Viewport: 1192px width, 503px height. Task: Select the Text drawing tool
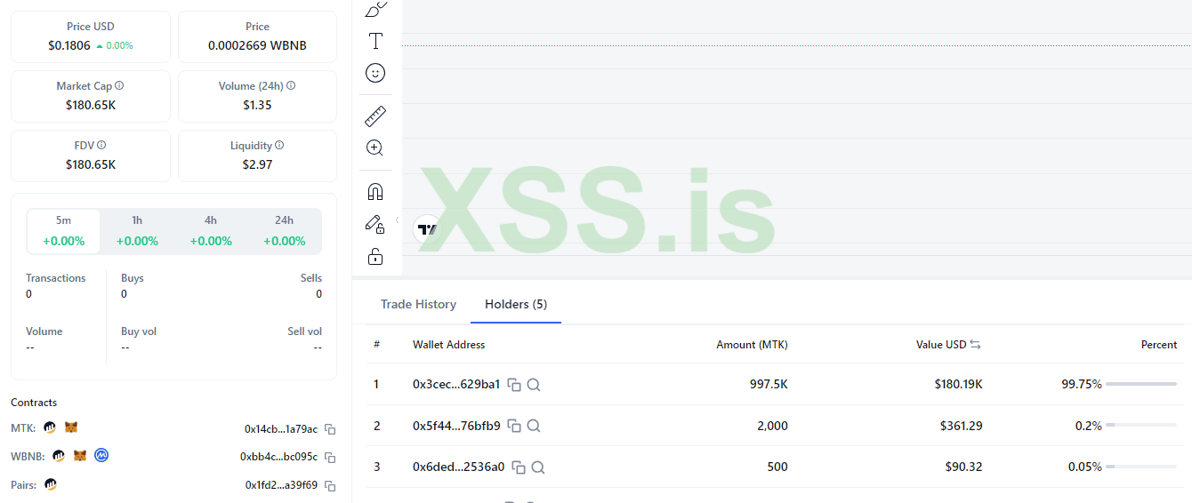pyautogui.click(x=375, y=41)
